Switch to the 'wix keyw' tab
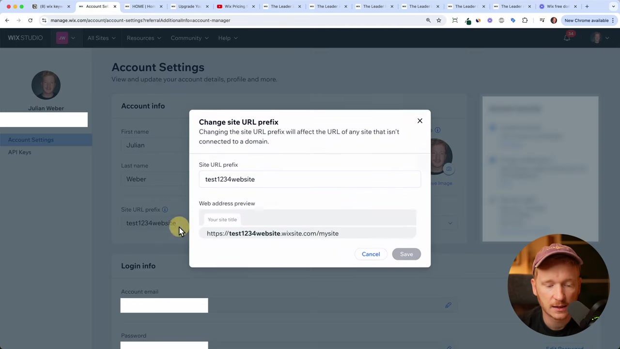Screen dimensions: 620x349 click(x=51, y=6)
